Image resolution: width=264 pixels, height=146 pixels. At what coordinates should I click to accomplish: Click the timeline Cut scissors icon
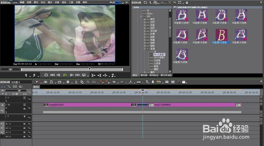click(x=76, y=82)
